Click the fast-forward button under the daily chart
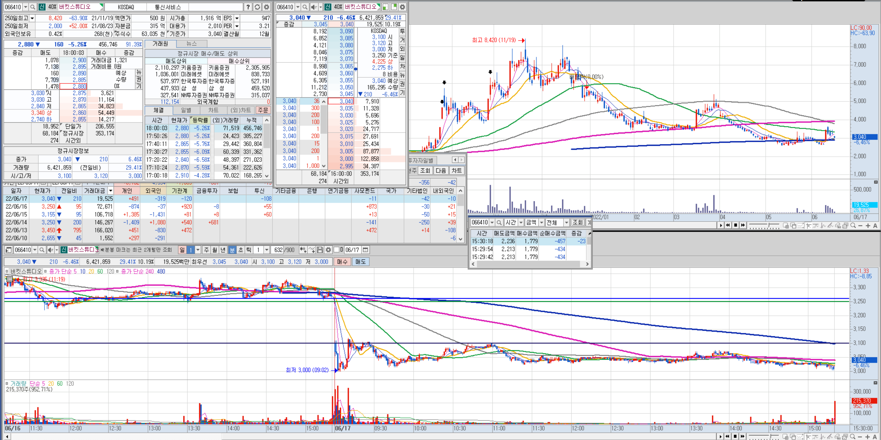Image resolution: width=881 pixels, height=440 pixels. 743,225
